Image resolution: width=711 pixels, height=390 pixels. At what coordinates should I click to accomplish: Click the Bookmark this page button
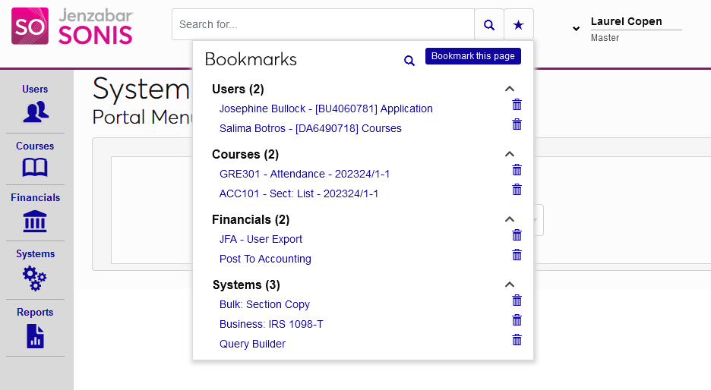click(x=472, y=56)
